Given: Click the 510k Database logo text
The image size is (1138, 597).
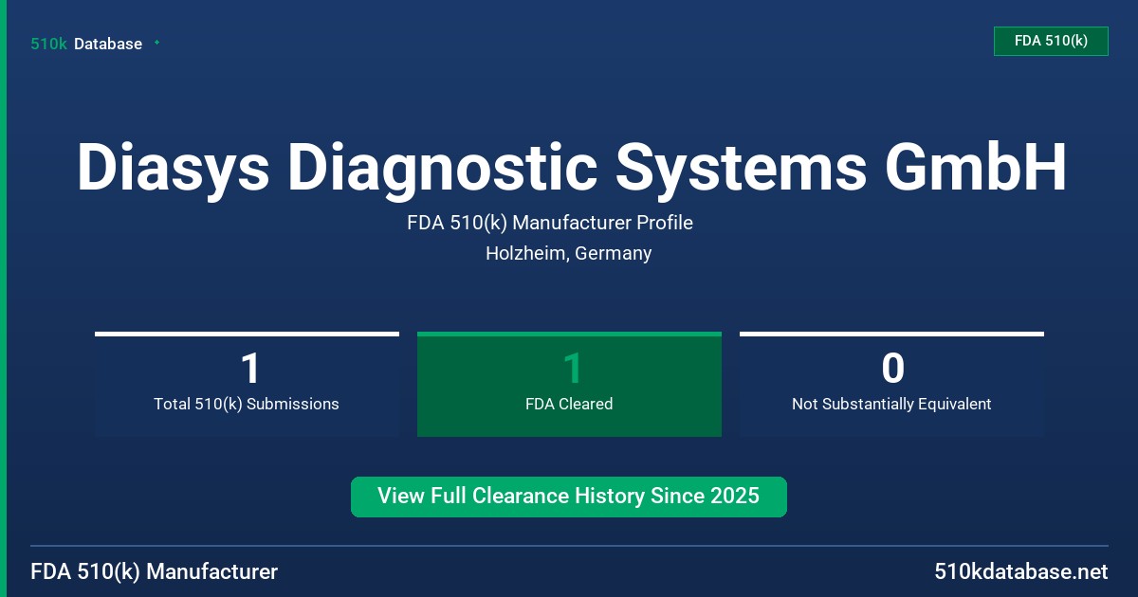Looking at the screenshot, I should tap(86, 44).
